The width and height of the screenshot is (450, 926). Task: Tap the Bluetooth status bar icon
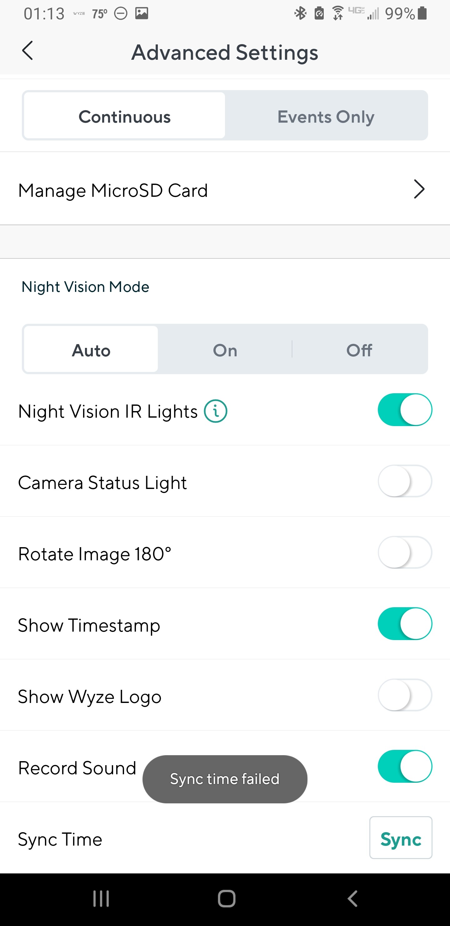[300, 14]
